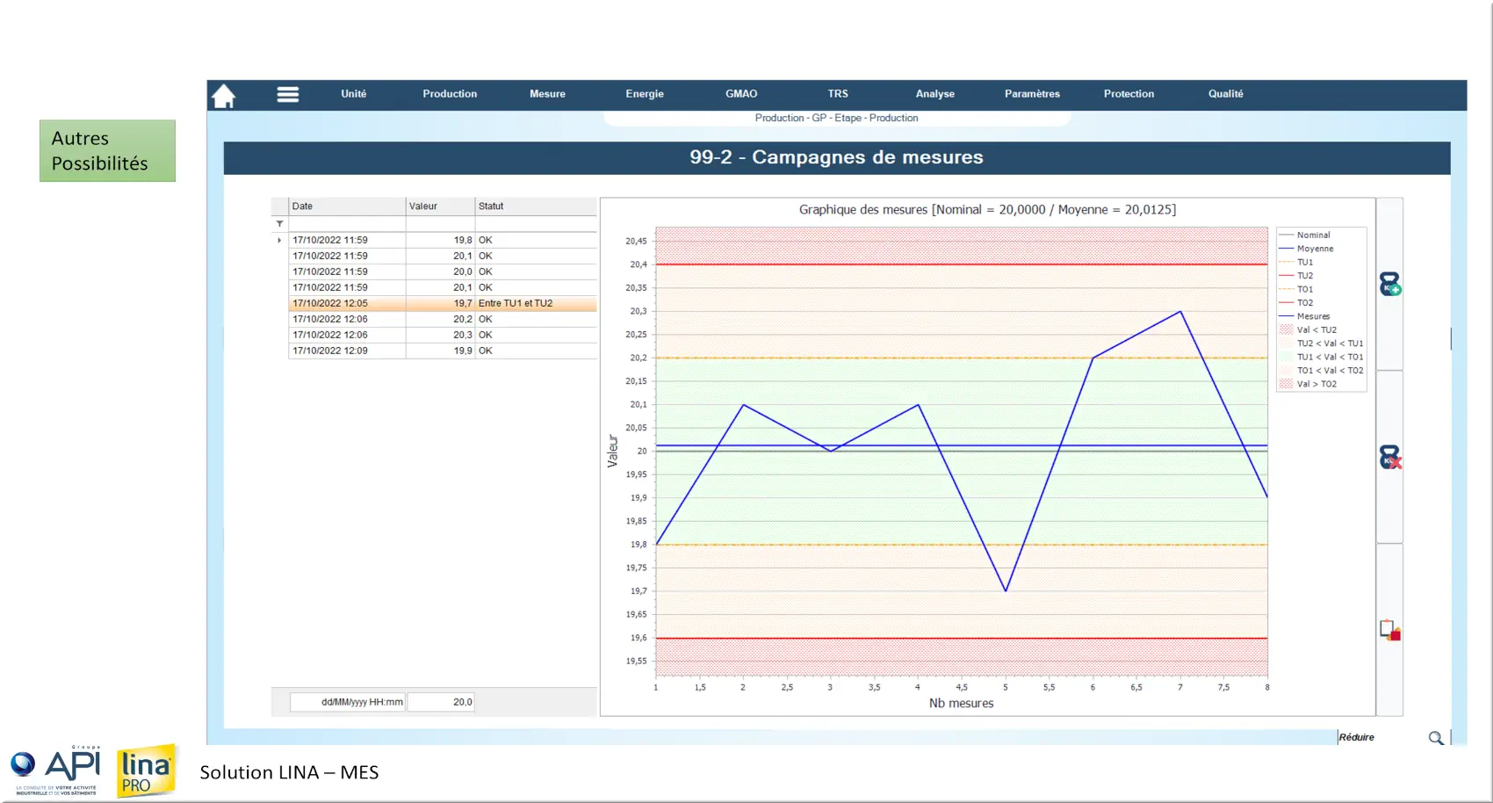1493x803 pixels.
Task: Click the add measurement icon
Action: point(1389,284)
